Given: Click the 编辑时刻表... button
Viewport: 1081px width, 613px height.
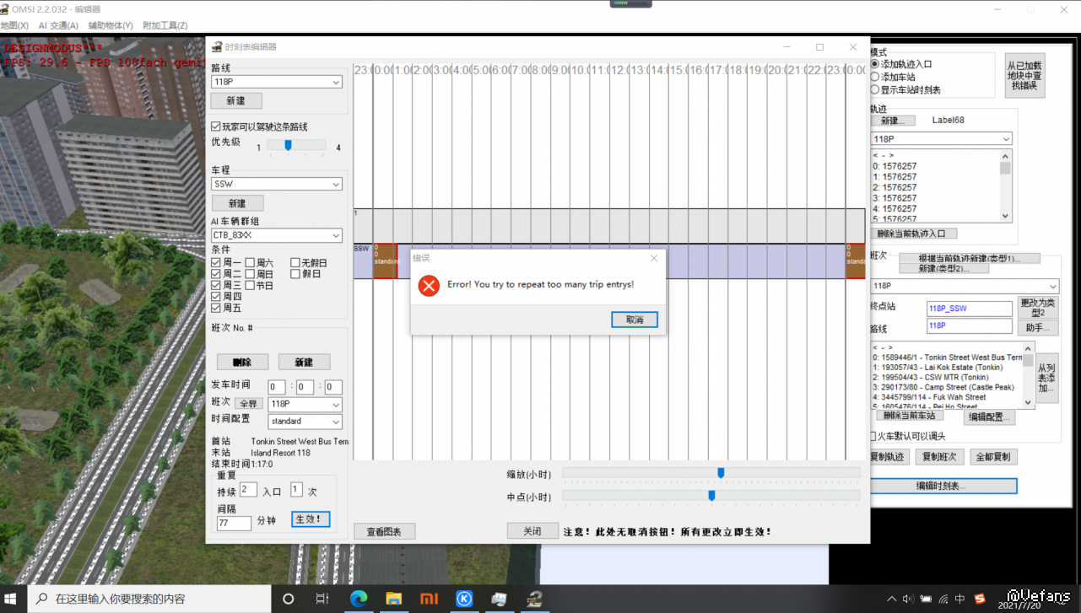Looking at the screenshot, I should point(943,487).
